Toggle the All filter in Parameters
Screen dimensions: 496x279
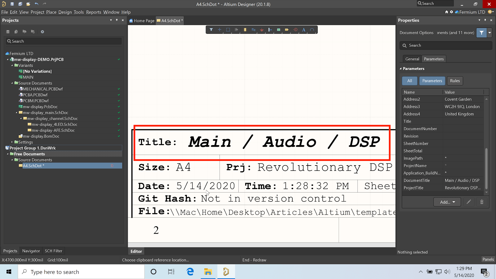[410, 81]
